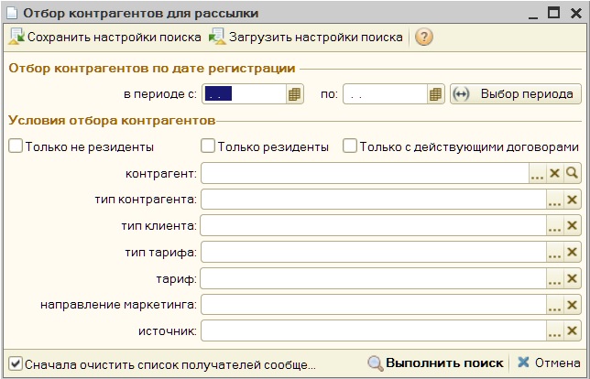
Task: Click into the 'контрагент' input field
Action: click(x=365, y=173)
